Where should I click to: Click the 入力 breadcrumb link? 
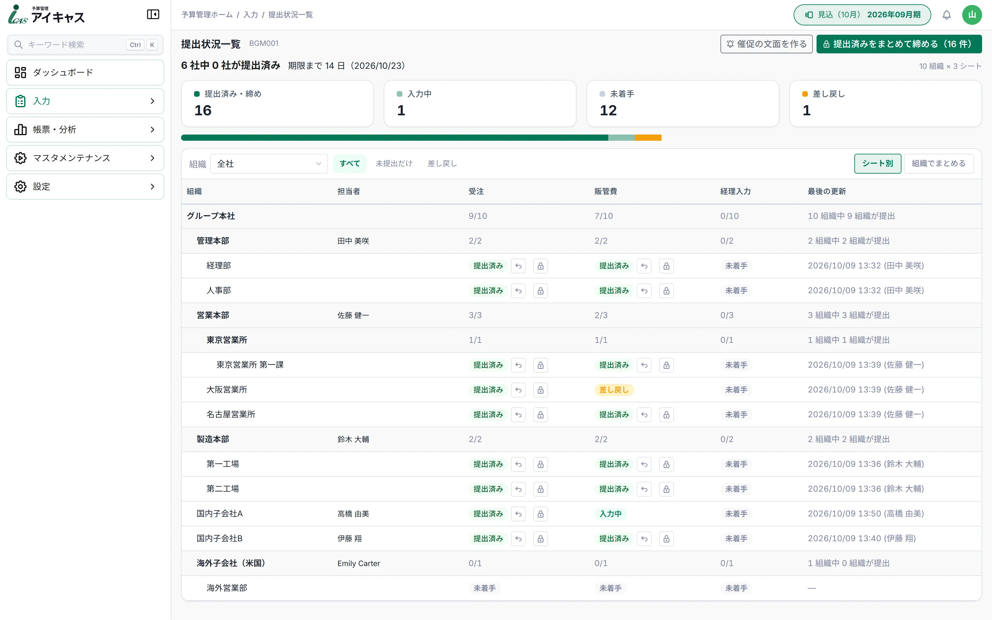coord(250,15)
